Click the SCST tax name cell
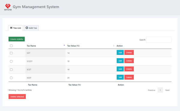 coord(46,69)
